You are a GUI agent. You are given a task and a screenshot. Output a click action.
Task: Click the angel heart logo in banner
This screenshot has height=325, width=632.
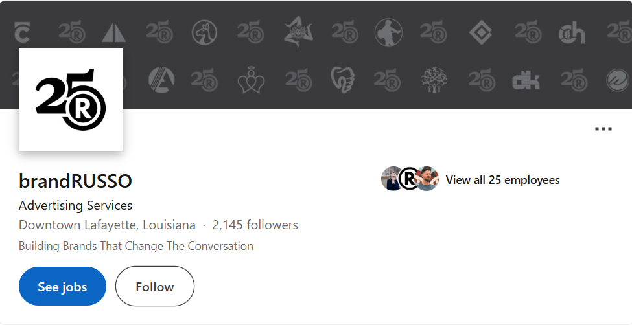251,80
